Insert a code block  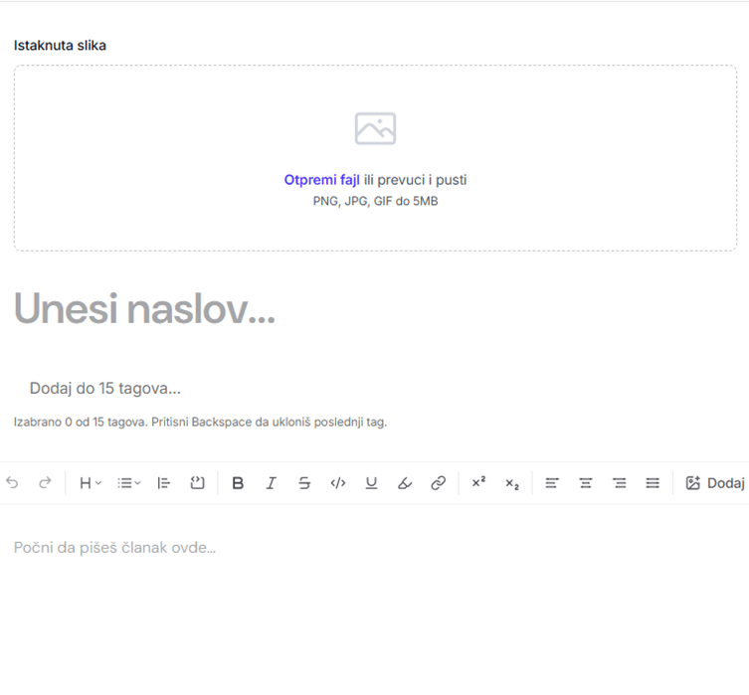pos(198,483)
